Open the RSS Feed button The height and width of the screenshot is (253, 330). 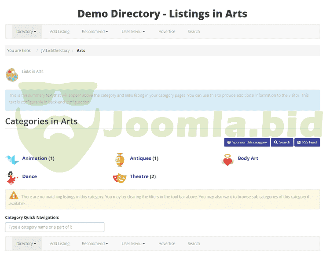(x=307, y=143)
